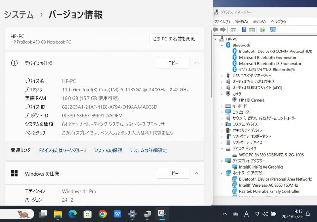Viewport: 317px width, 222px height.
Task: Click the device ID 62E2C5A4-24AF-41E8-A79A-D49AAA4A6C8D
Action: click(x=110, y=107)
